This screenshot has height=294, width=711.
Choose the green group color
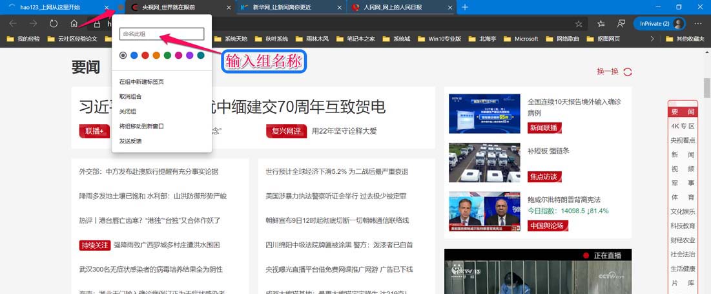pos(167,56)
